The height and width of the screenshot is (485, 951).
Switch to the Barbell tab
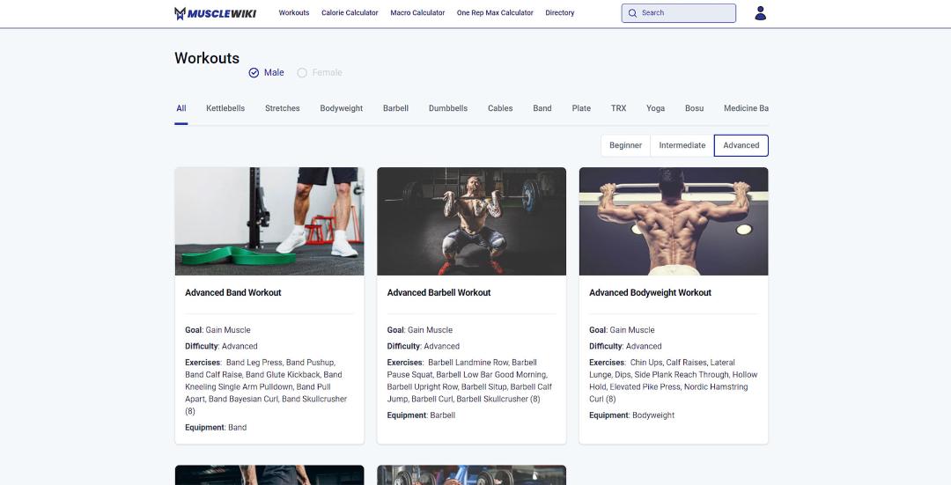[x=395, y=108]
